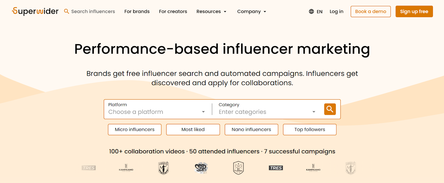Click the globe language icon
The image size is (444, 183).
311,12
